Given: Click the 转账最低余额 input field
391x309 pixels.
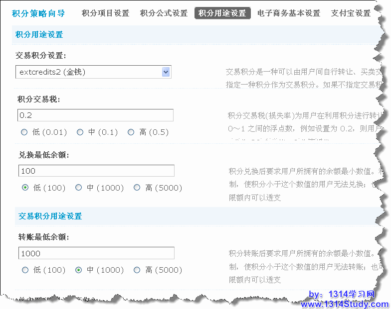Looking at the screenshot, I should pos(96,253).
